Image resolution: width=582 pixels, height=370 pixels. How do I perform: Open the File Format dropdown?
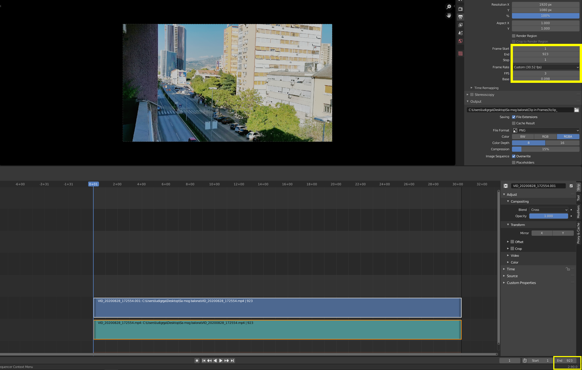(x=546, y=130)
